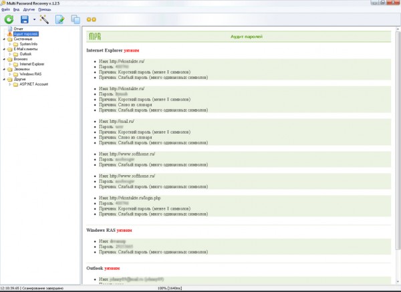Select the Отчет tree item

point(19,29)
